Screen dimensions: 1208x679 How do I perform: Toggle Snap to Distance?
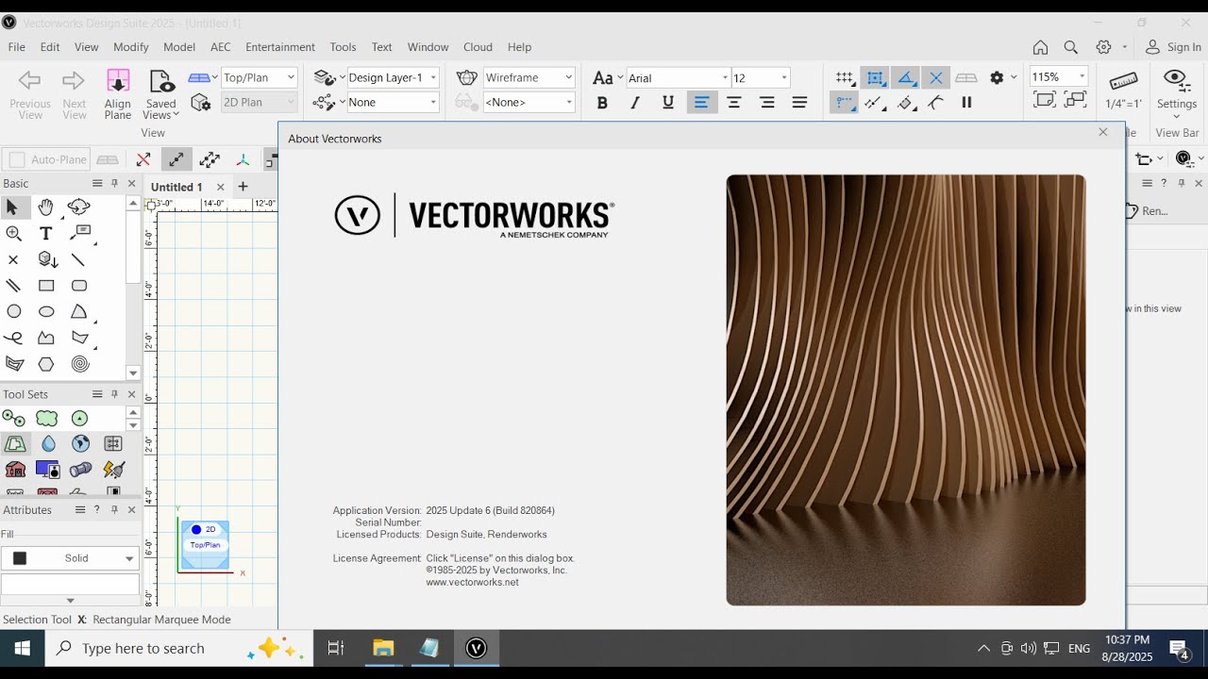point(875,102)
